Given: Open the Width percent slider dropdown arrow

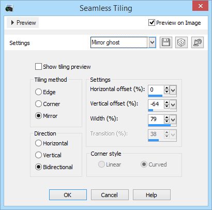Looking at the screenshot, I should [173, 119].
